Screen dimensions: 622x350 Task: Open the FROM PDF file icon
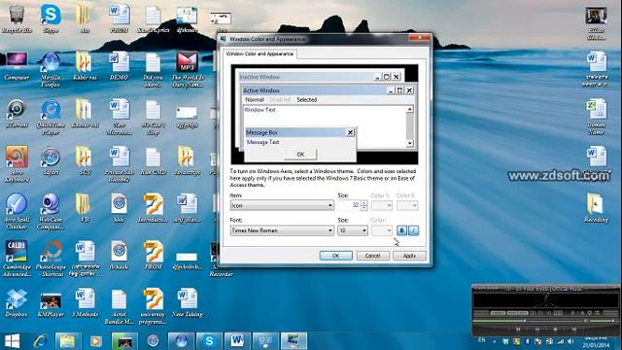pos(154,255)
